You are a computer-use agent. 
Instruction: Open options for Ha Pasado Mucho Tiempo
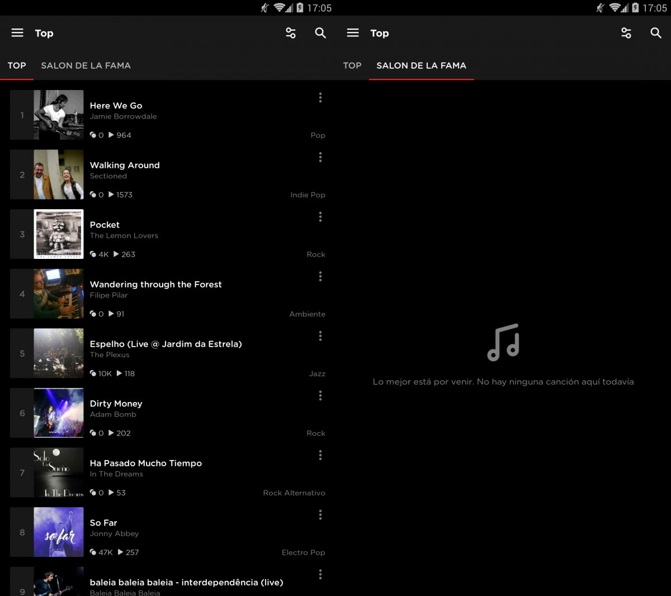pos(320,455)
